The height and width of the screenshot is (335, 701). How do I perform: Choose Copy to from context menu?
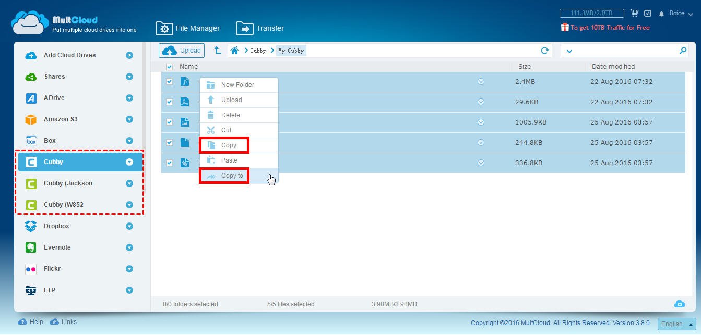239,176
